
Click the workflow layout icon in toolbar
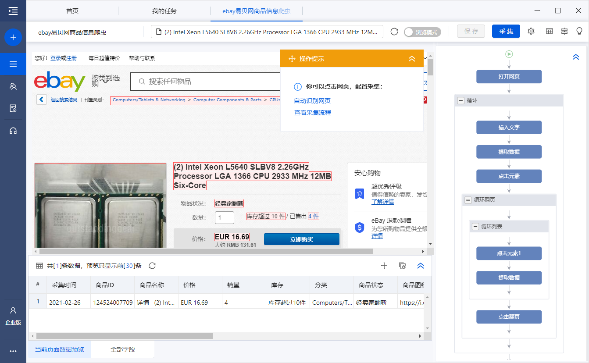click(x=564, y=32)
